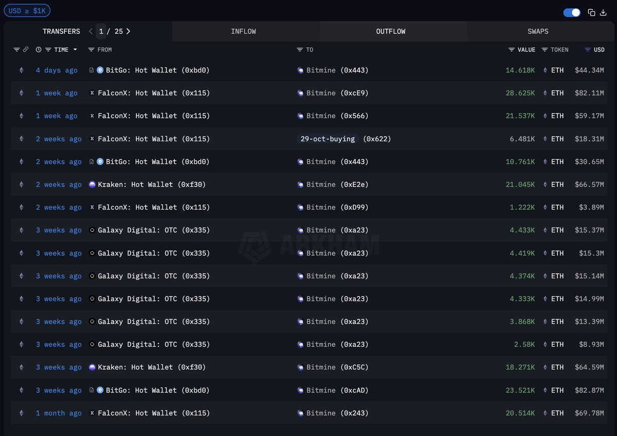Click the 29-oct-buying label tag

328,139
